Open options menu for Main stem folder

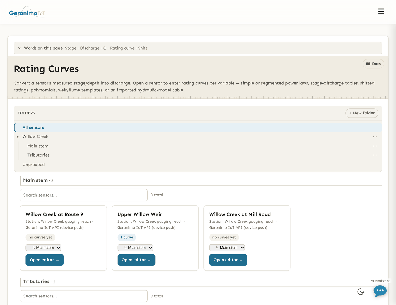point(375,146)
